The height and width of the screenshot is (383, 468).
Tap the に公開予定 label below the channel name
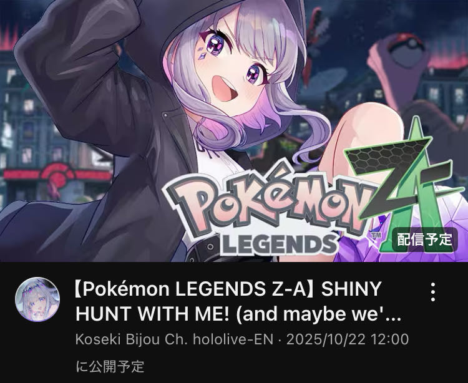pyautogui.click(x=110, y=367)
